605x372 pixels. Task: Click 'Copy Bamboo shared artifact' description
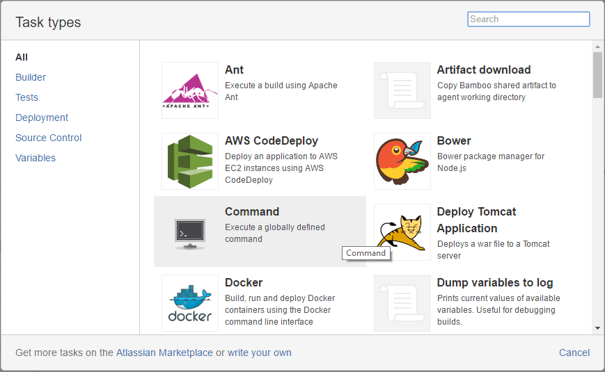[x=496, y=91]
